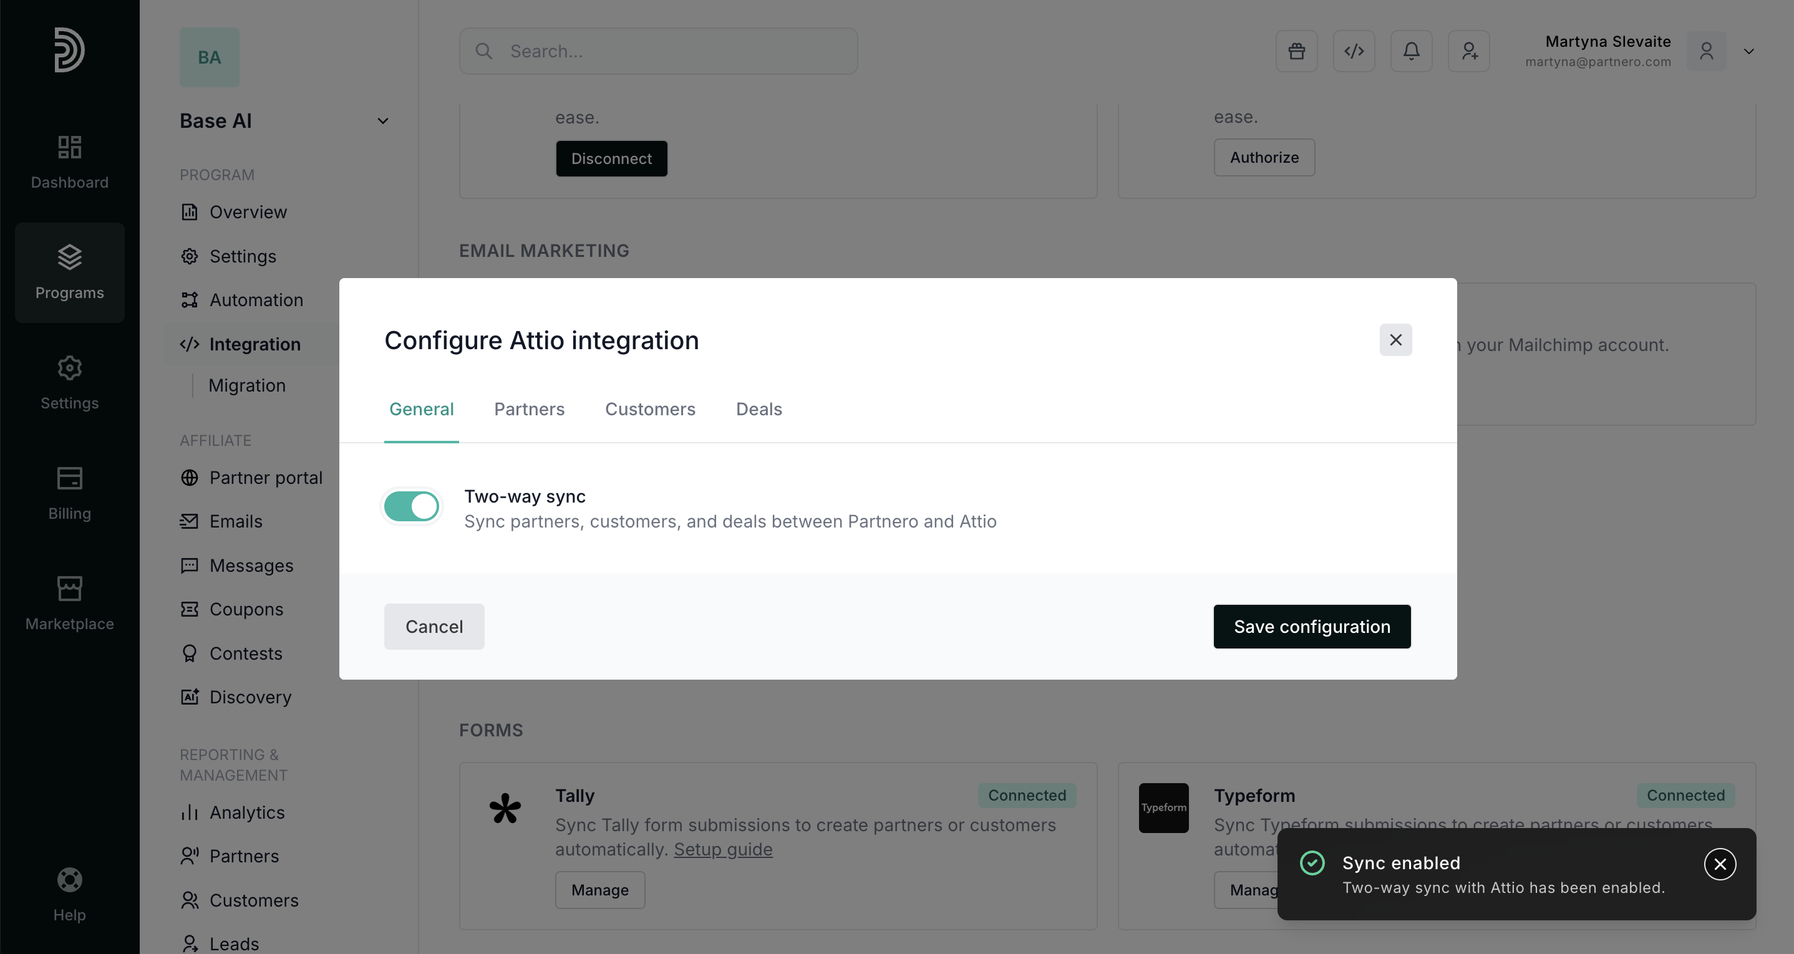Viewport: 1794px width, 954px height.
Task: Switch to the Partners tab
Action: coord(530,410)
